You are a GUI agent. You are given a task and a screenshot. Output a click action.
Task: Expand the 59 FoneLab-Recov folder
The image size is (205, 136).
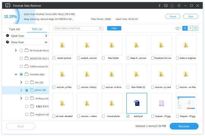click(16, 50)
